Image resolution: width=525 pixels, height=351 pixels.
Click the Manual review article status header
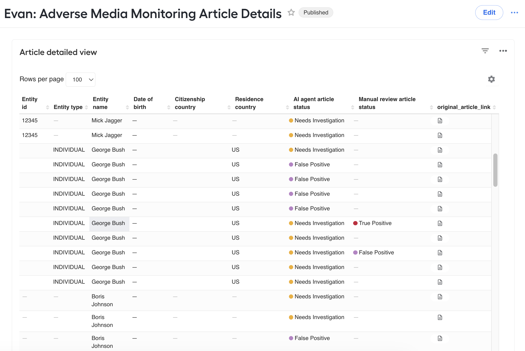coord(387,103)
